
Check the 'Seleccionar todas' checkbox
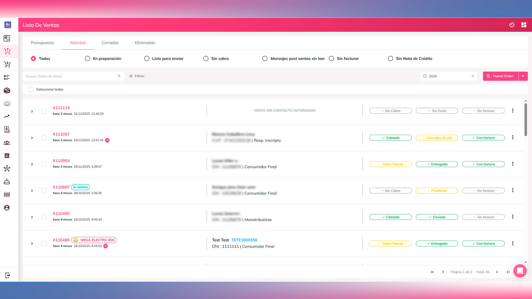(31, 89)
